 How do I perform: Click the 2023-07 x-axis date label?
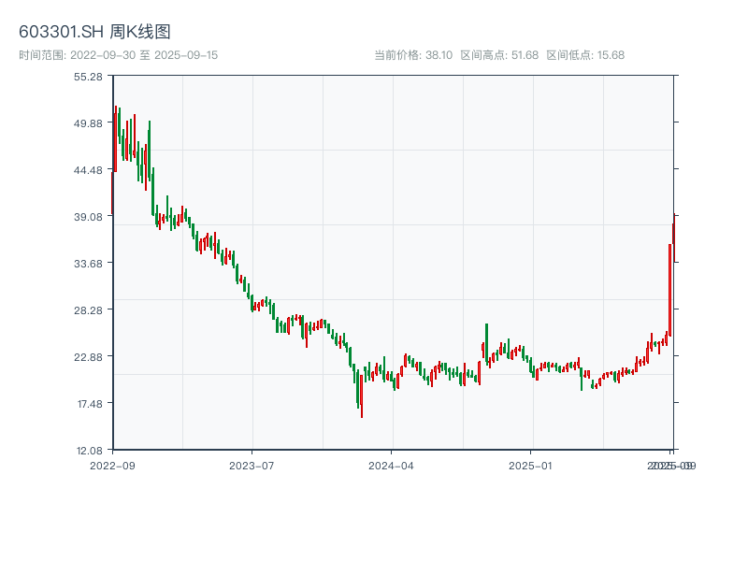tap(252, 465)
